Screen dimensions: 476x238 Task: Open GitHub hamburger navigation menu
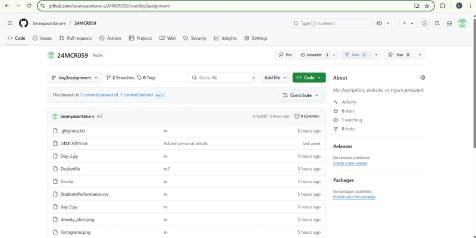coord(10,23)
